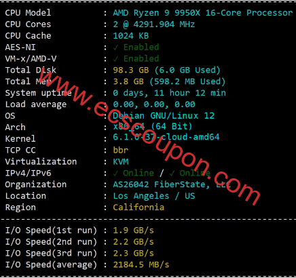Click the Region value California

pos(138,207)
